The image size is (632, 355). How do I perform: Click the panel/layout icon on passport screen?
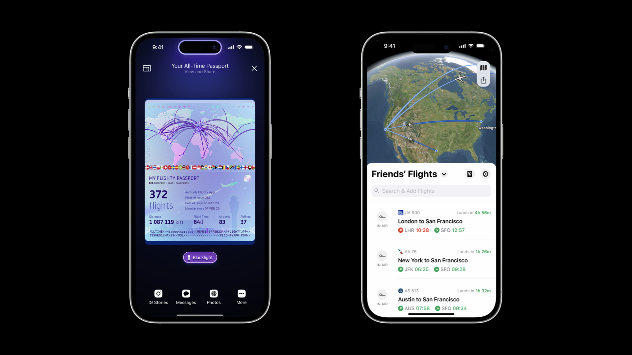click(x=147, y=67)
